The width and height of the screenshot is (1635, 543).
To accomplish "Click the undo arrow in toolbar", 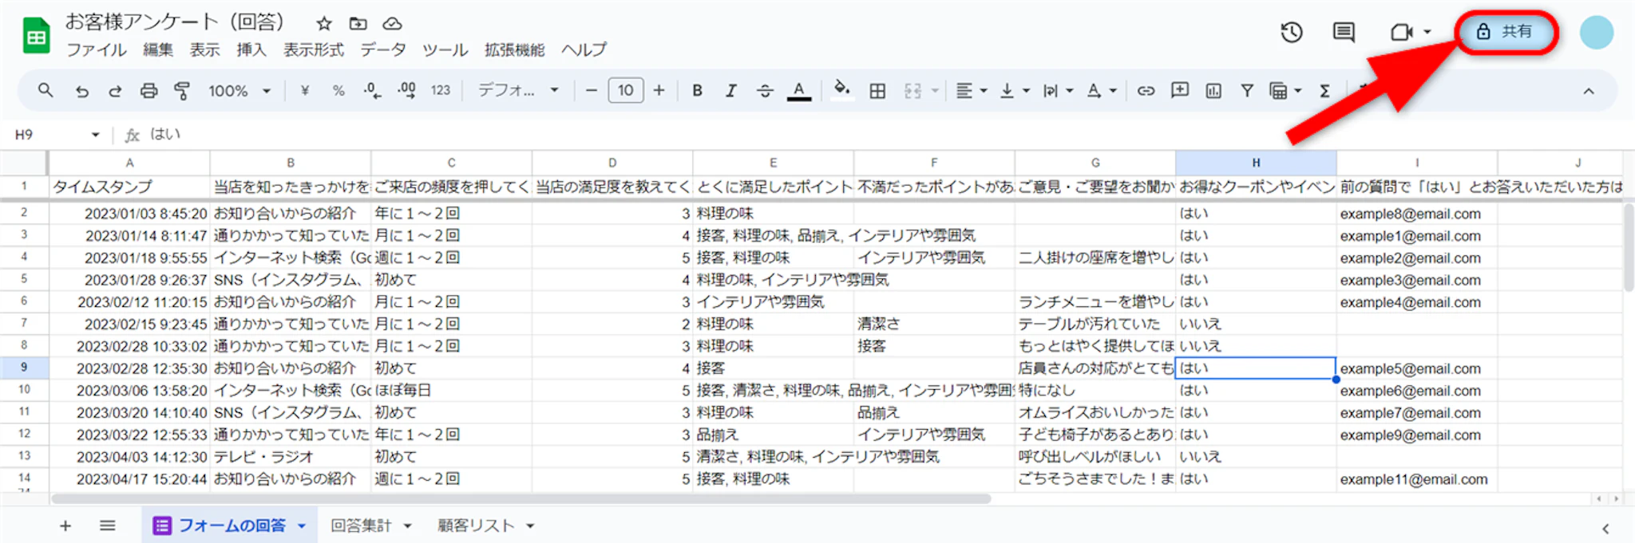I will point(81,91).
